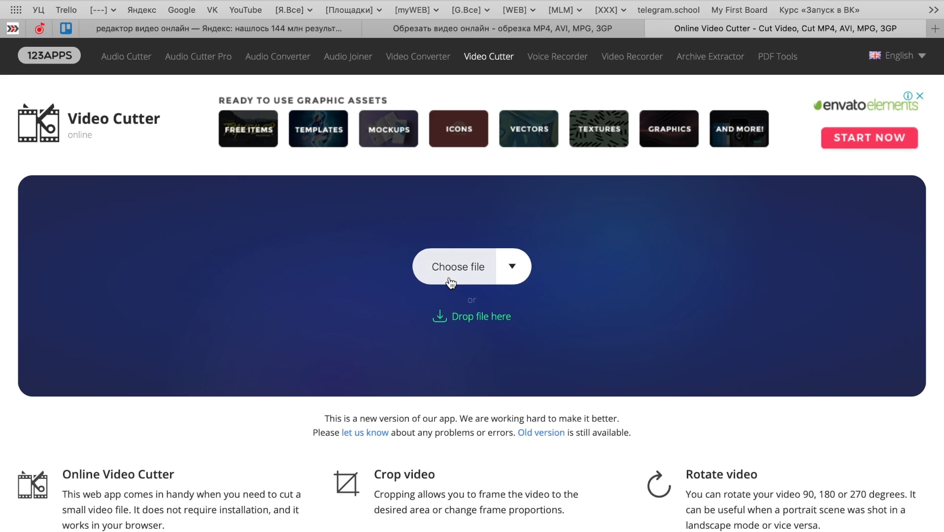Open Video Recorder
The width and height of the screenshot is (944, 532).
point(632,56)
